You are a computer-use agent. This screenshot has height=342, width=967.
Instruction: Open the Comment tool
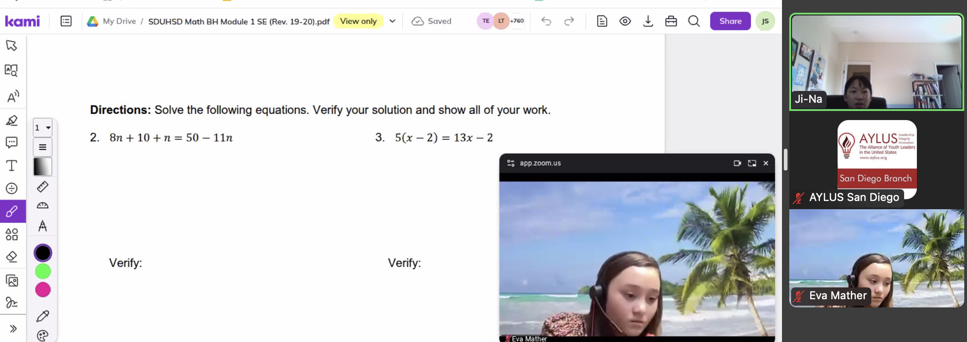tap(11, 142)
